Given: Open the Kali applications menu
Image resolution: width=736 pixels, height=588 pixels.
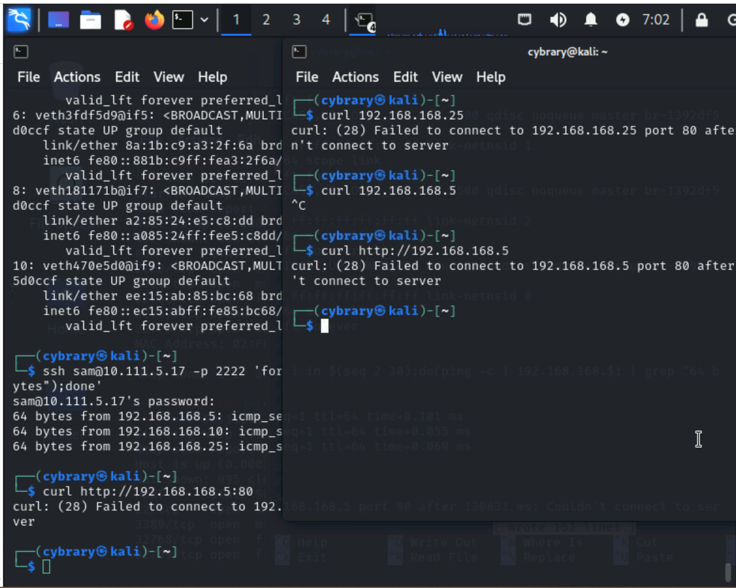Looking at the screenshot, I should coord(19,20).
